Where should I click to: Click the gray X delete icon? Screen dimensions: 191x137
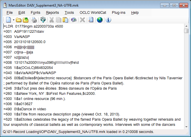point(82,20)
